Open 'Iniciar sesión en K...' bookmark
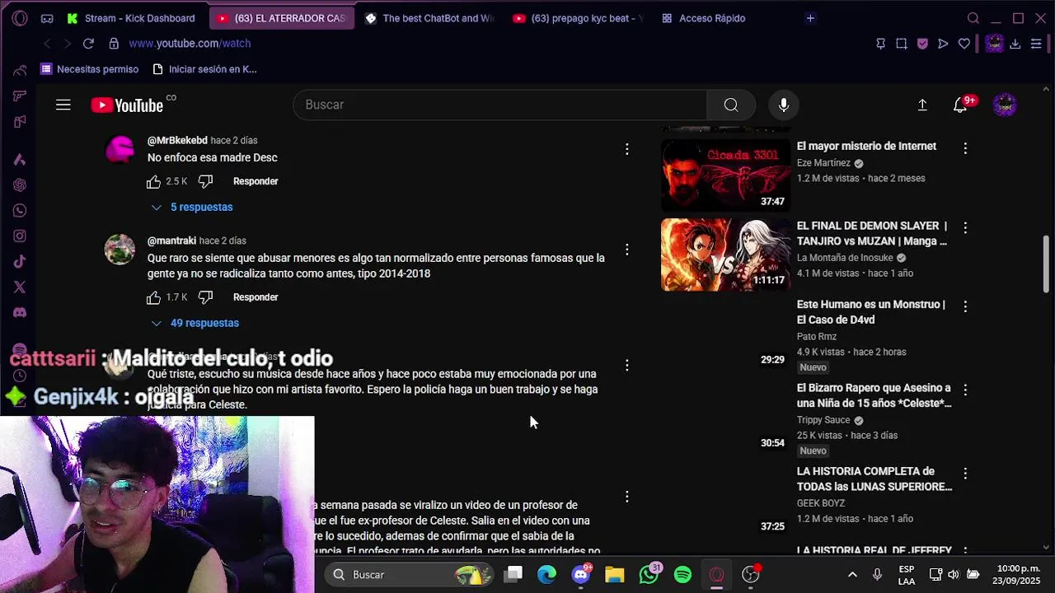Screen dimensions: 1055x593 coord(204,69)
